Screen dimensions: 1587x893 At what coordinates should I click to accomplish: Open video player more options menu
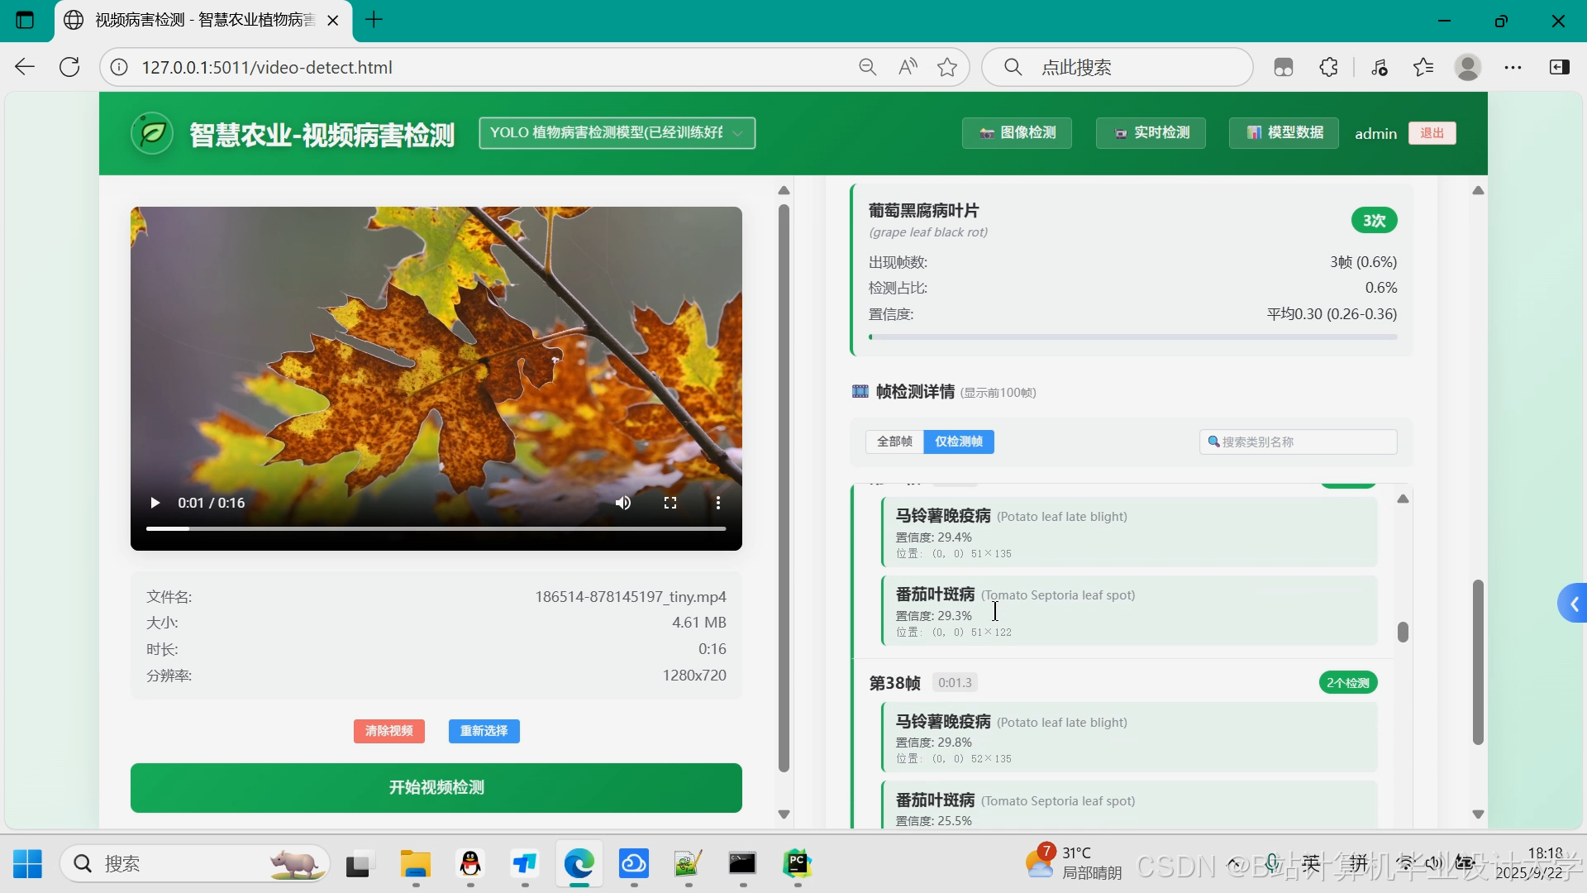click(717, 503)
